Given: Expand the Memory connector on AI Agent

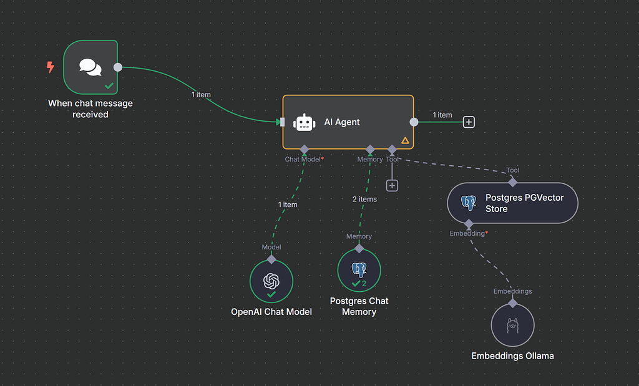Looking at the screenshot, I should click(x=369, y=150).
